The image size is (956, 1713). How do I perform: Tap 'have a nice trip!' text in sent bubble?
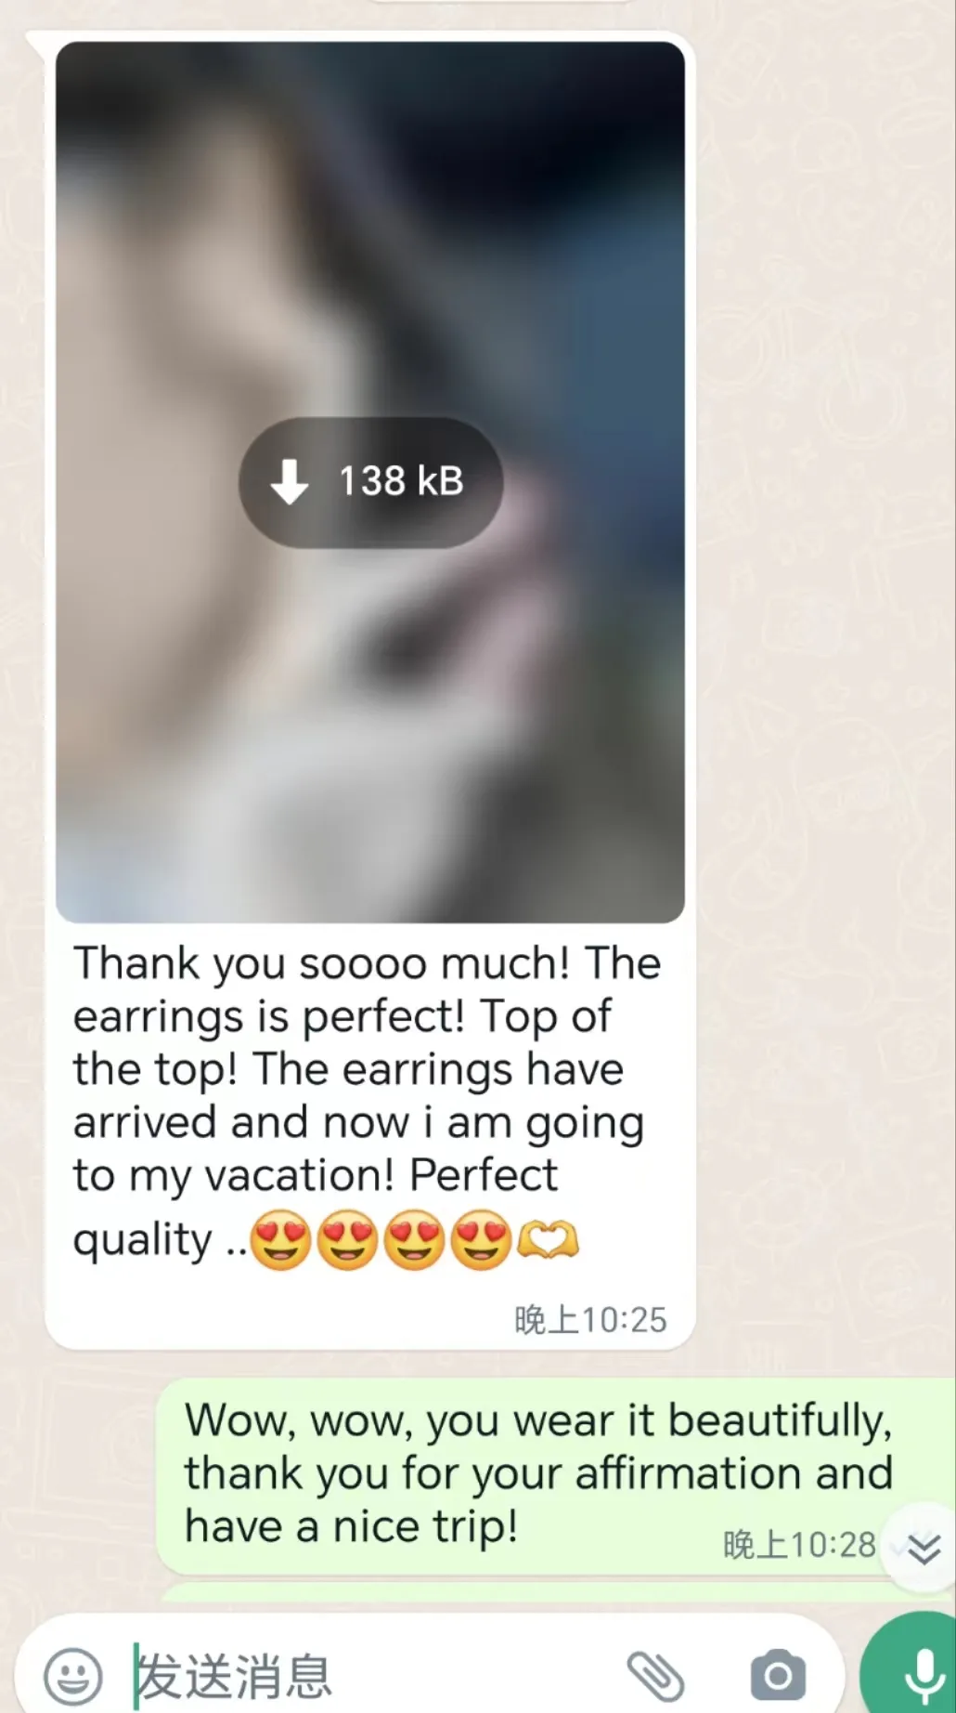[351, 1526]
